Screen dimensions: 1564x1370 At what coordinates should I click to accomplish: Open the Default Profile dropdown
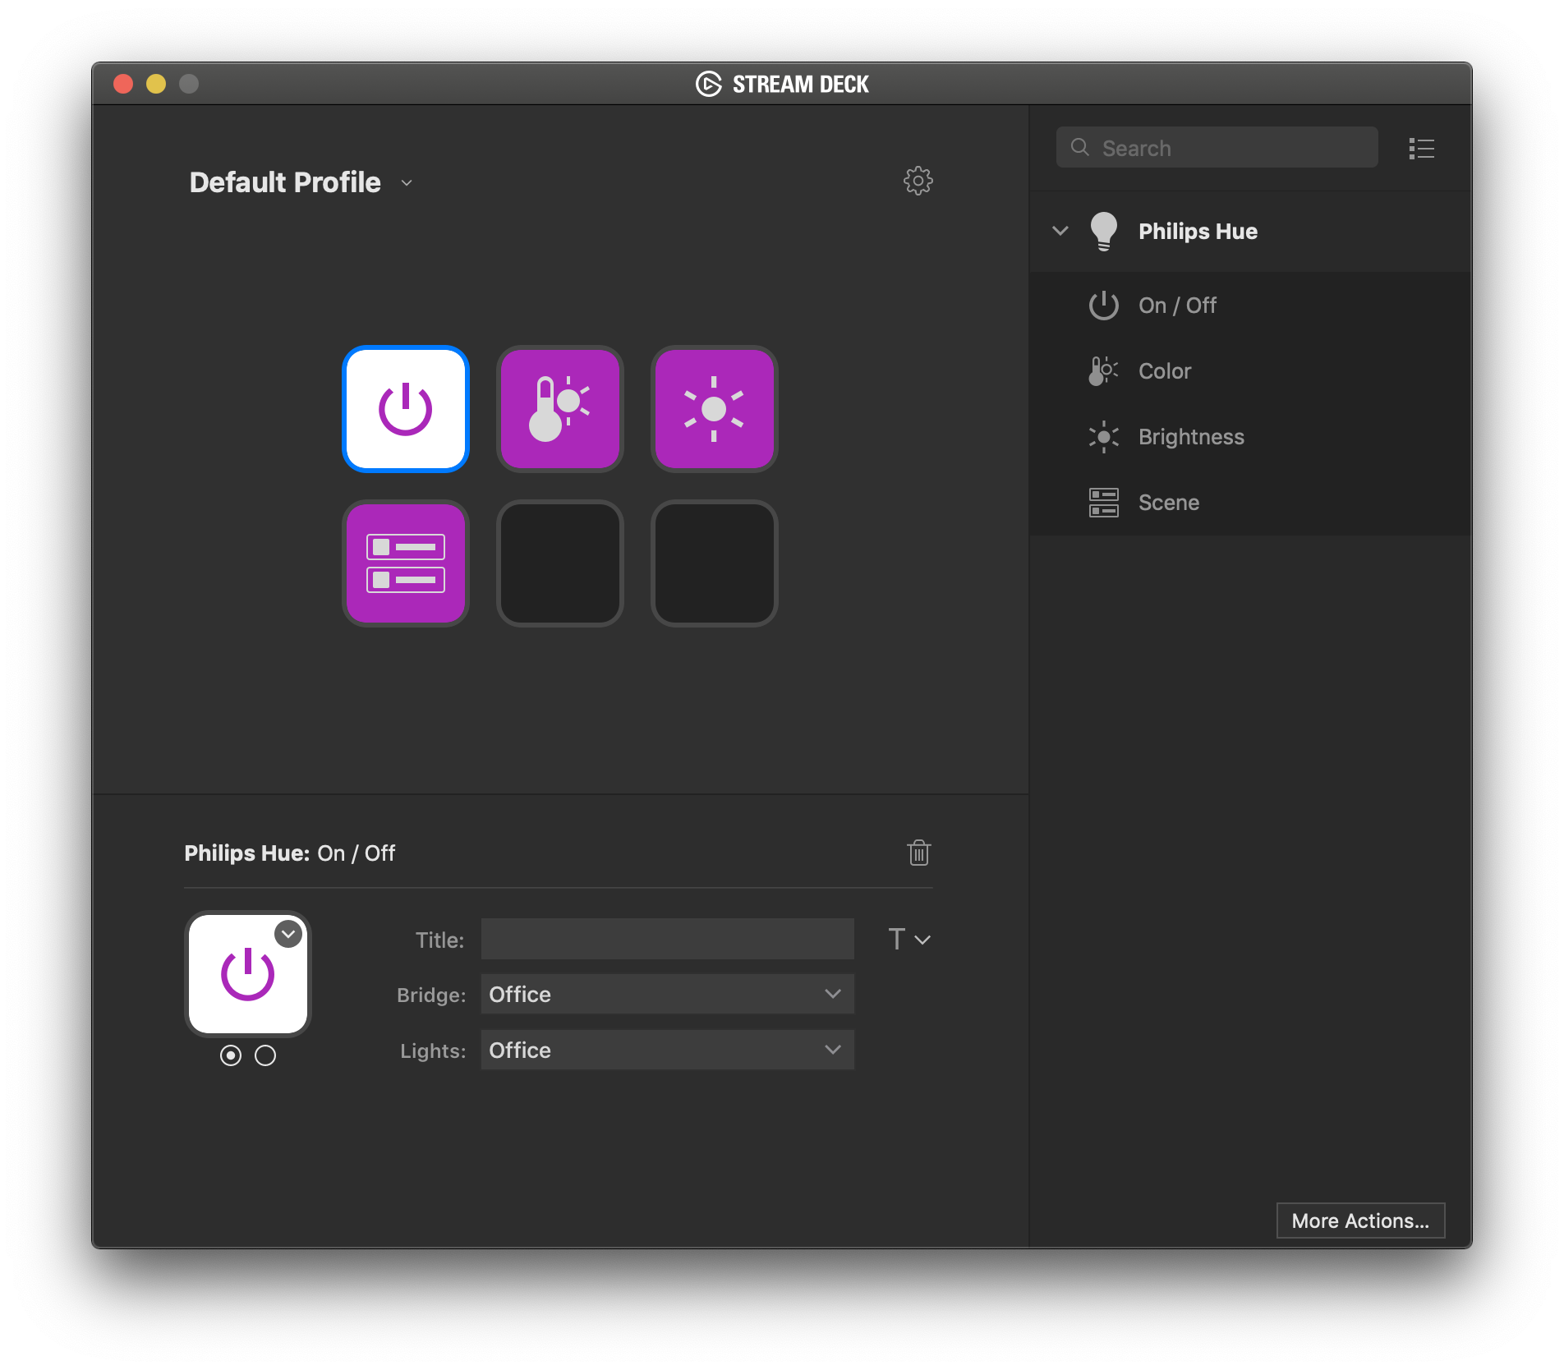[x=301, y=182]
